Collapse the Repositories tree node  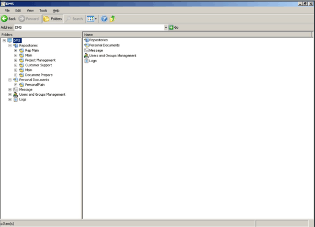click(10, 46)
